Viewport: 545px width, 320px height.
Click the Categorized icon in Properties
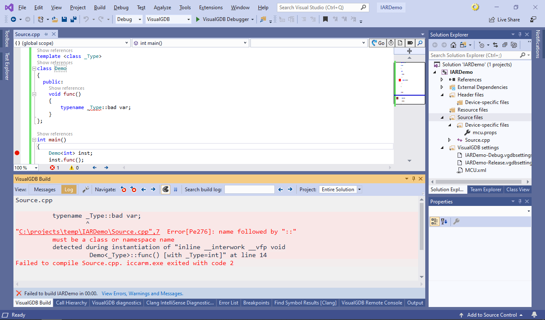(434, 221)
